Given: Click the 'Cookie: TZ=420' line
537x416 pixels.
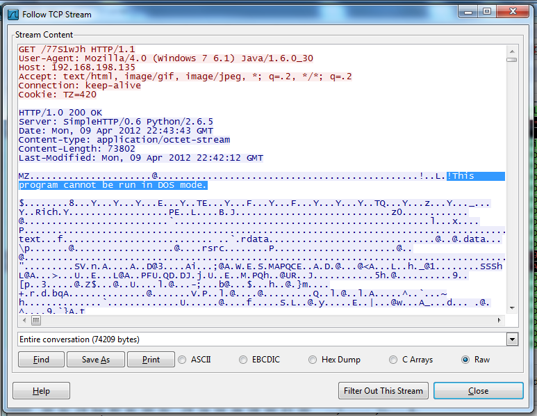Looking at the screenshot, I should click(57, 95).
